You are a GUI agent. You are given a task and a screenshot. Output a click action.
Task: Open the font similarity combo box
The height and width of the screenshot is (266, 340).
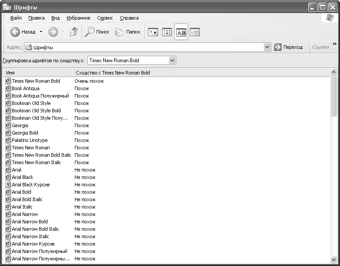(132, 61)
